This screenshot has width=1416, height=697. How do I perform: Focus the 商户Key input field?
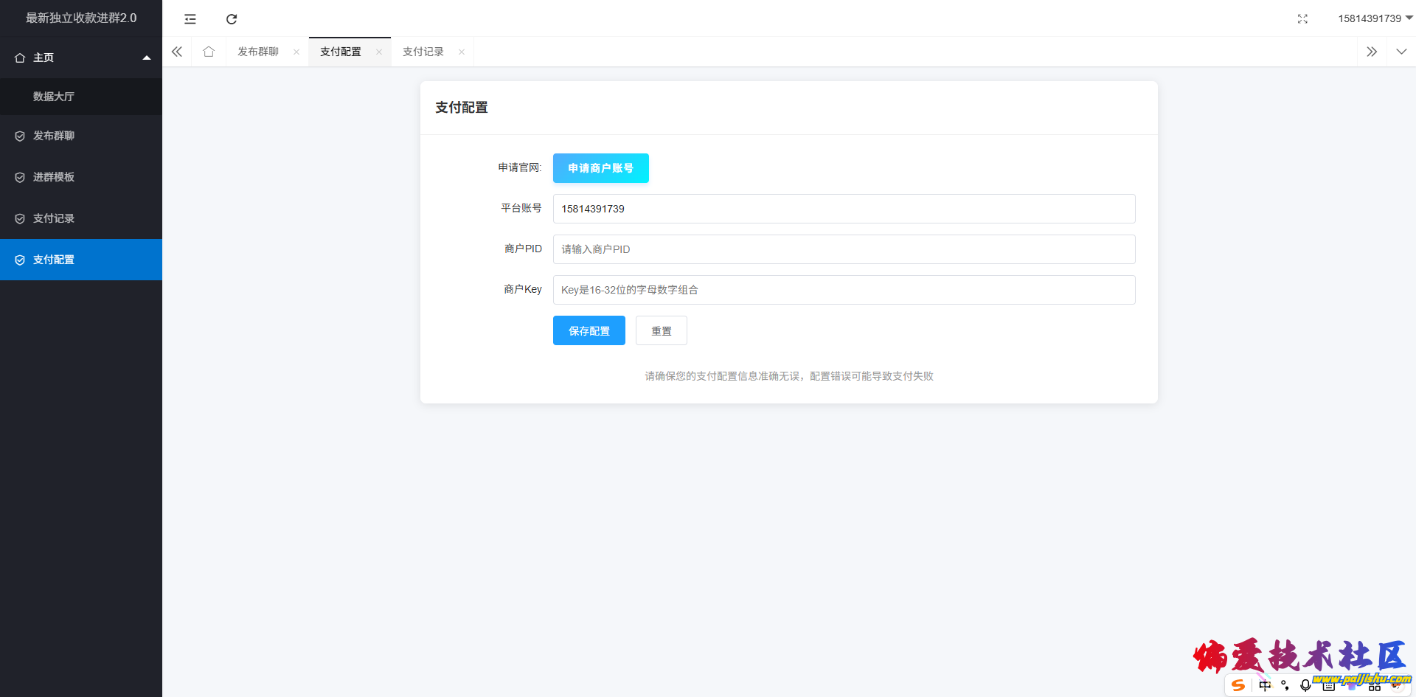844,290
